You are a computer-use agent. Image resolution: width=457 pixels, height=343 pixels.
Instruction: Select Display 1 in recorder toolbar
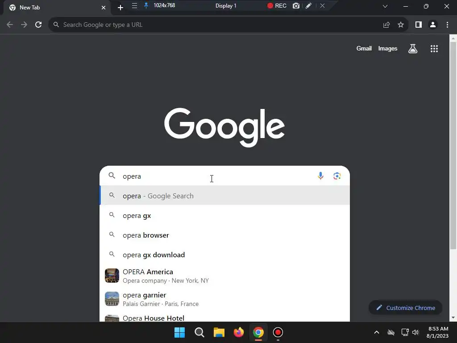pos(226,5)
